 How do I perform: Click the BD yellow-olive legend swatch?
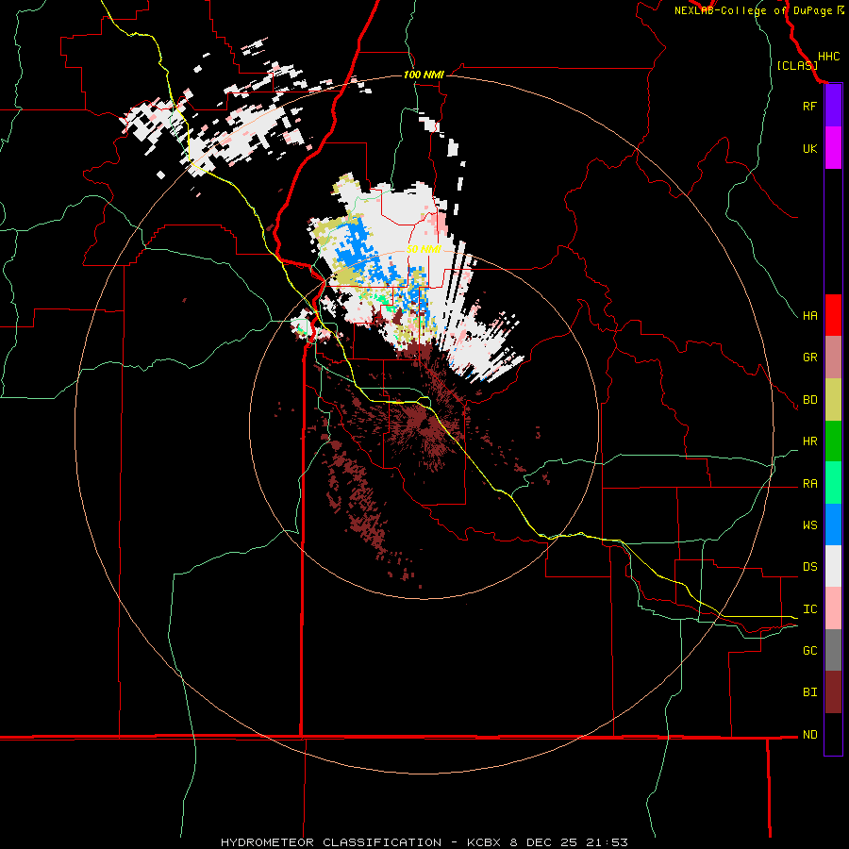[x=833, y=400]
